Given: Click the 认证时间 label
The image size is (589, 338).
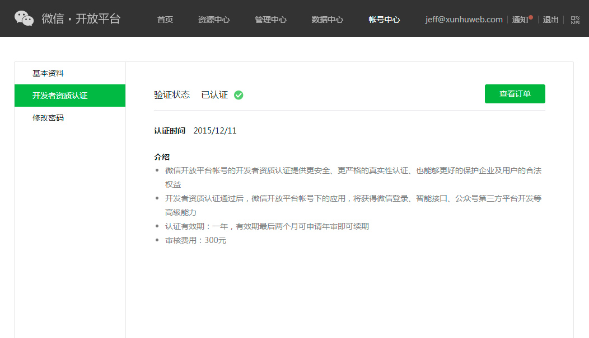Looking at the screenshot, I should pos(170,131).
